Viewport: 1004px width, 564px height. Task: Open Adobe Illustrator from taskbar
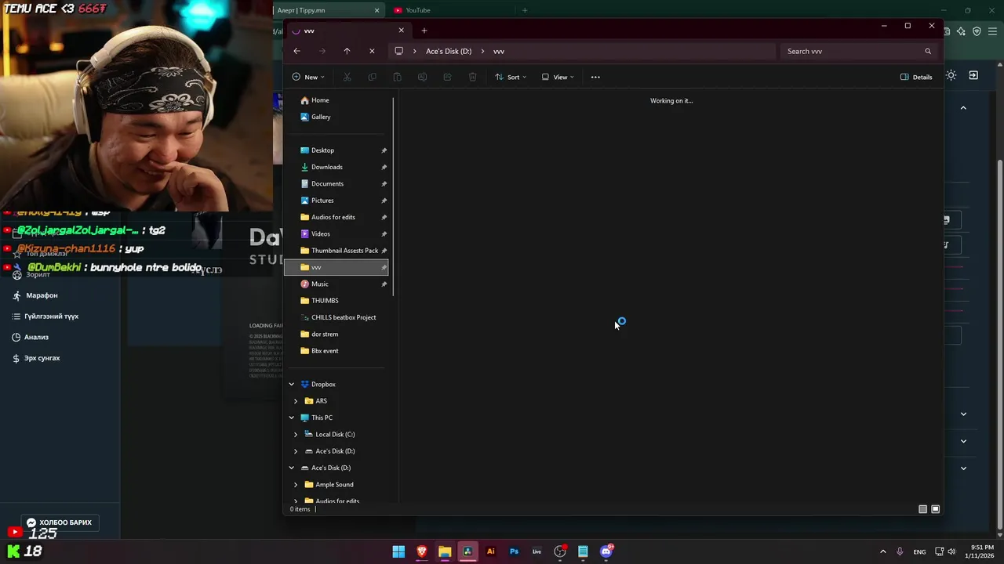[491, 551]
